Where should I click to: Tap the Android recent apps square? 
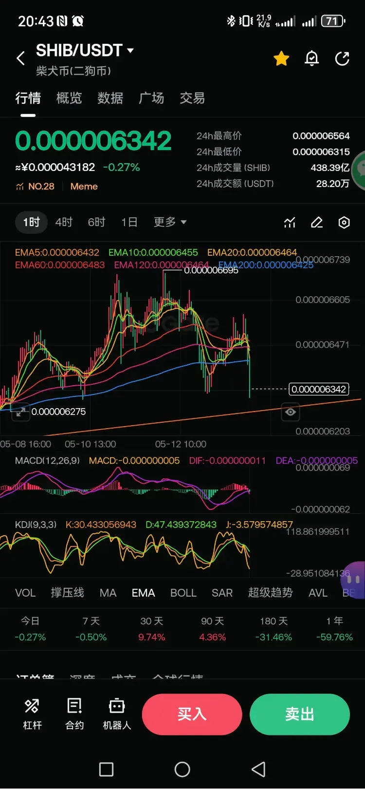(x=106, y=770)
